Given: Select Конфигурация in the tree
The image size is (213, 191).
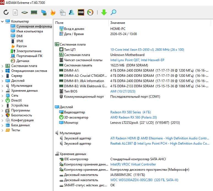Looking at the screenshot, I should point(22,120).
